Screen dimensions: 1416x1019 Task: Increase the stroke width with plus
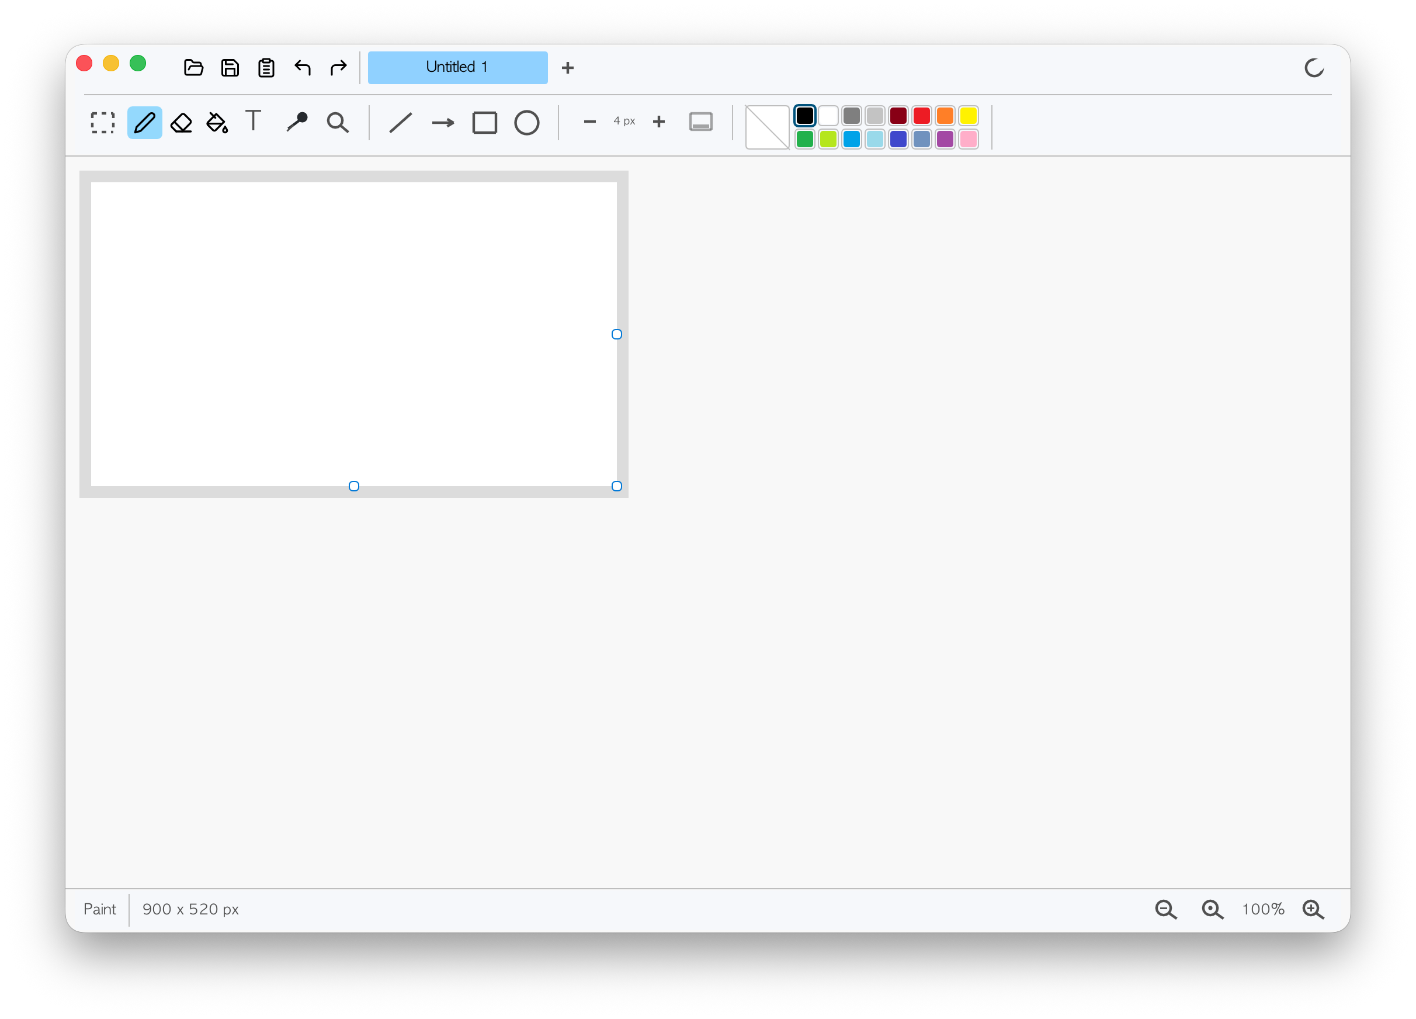(x=659, y=121)
